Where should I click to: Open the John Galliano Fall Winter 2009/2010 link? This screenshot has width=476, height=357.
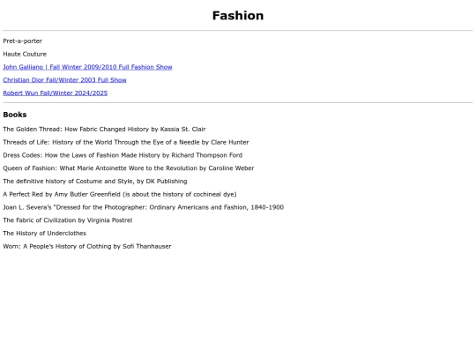pos(87,67)
